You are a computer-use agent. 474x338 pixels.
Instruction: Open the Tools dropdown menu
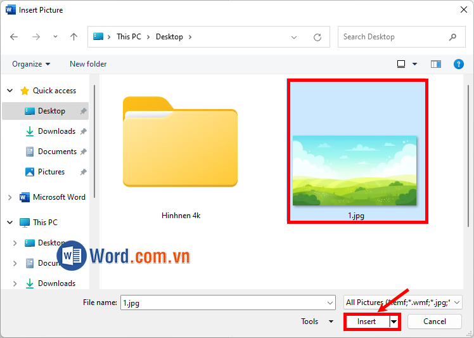pyautogui.click(x=317, y=322)
